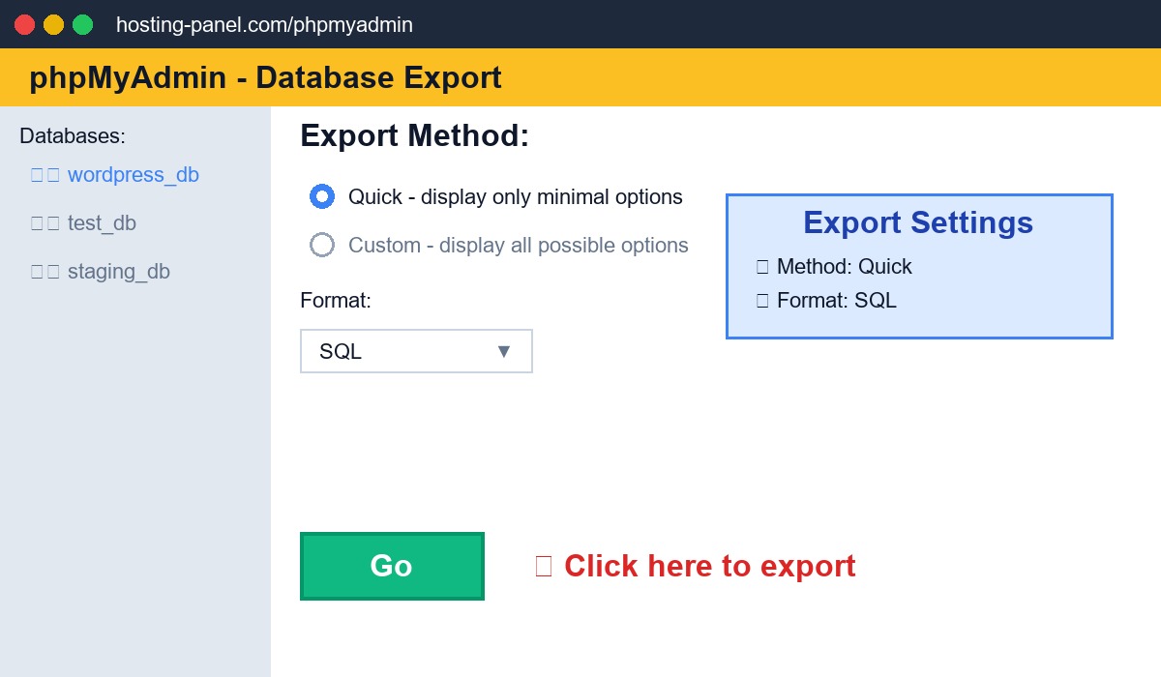Image resolution: width=1161 pixels, height=677 pixels.
Task: Click the Export Settings panel title
Action: pos(917,222)
